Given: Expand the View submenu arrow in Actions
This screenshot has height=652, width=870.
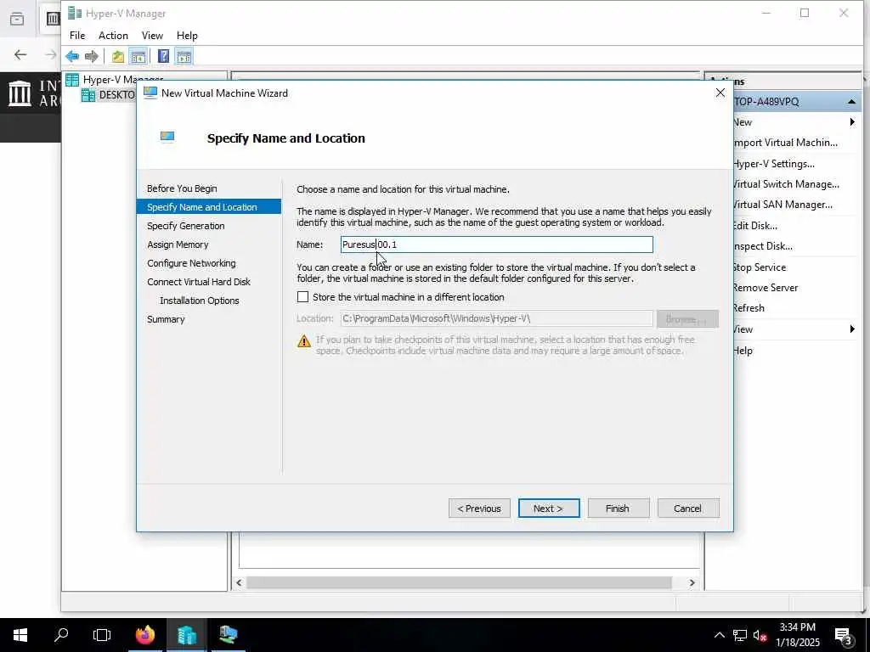Looking at the screenshot, I should tap(852, 329).
